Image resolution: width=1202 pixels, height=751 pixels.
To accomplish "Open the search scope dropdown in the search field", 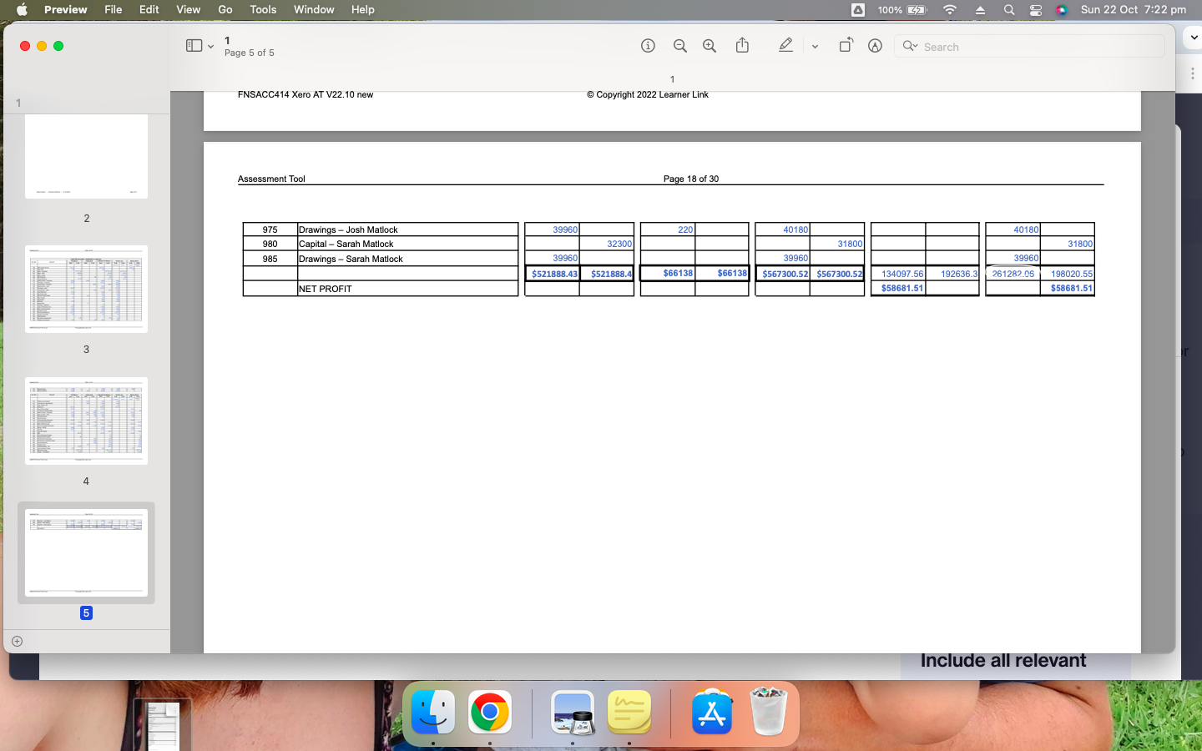I will [910, 46].
